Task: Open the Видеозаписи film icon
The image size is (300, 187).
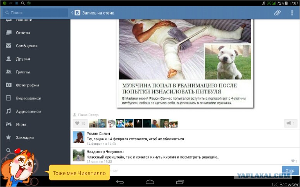Action: (x=9, y=98)
